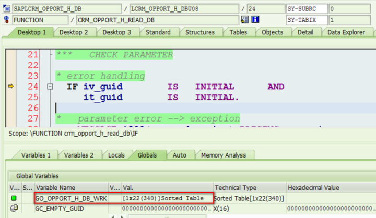Open the Sorted Table value cell
The width and height of the screenshot is (376, 218).
pos(163,198)
